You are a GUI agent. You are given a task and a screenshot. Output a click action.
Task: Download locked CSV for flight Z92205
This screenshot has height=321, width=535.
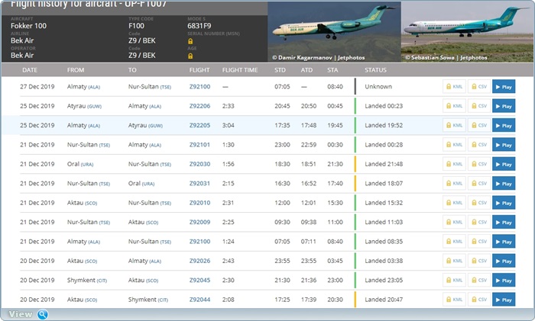[x=479, y=125]
